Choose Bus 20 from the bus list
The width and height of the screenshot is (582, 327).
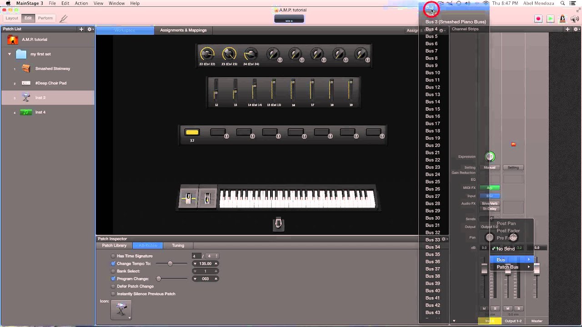pos(432,145)
